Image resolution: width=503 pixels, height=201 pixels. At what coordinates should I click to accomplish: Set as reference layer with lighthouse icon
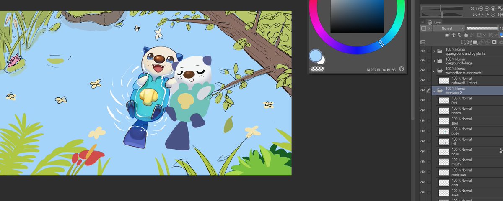pyautogui.click(x=454, y=35)
